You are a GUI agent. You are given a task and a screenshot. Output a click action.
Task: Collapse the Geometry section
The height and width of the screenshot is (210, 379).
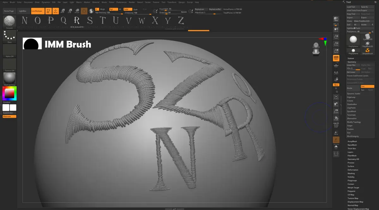[352, 62]
